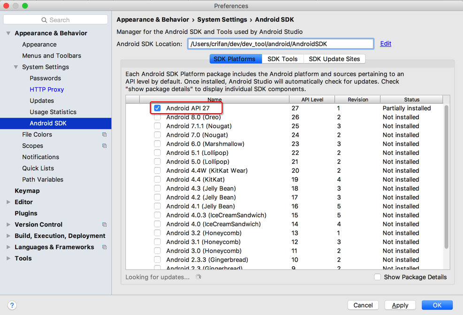Viewport: 463px width, 315px height.
Task: Click the project-level icon beside File Colors
Action: (105, 135)
